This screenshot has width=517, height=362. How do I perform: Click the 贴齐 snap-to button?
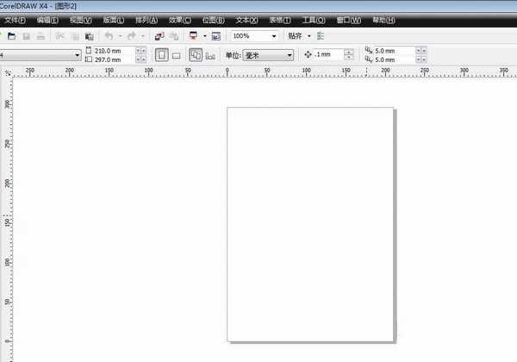point(296,36)
